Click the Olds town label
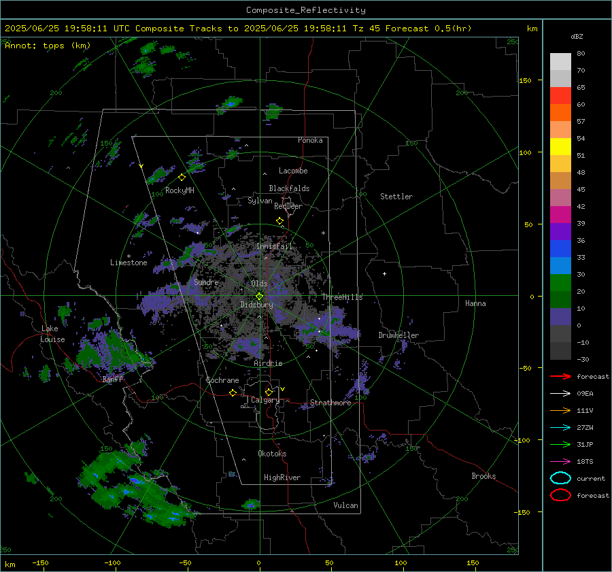Screen dimensions: 612x572 coord(259,284)
